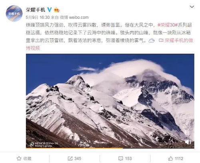Click the 收藏 collect button label
Image resolution: width=200 pixels, height=163 pixels.
(x=27, y=159)
